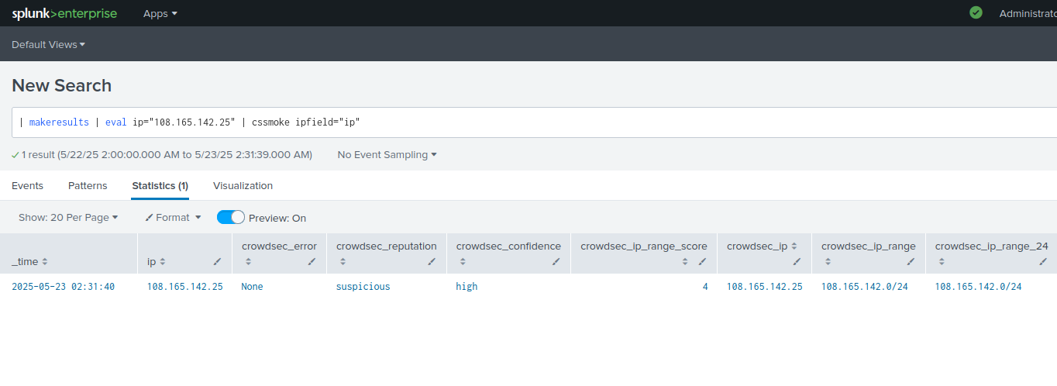
Task: Switch to the Events tab
Action: pos(27,186)
